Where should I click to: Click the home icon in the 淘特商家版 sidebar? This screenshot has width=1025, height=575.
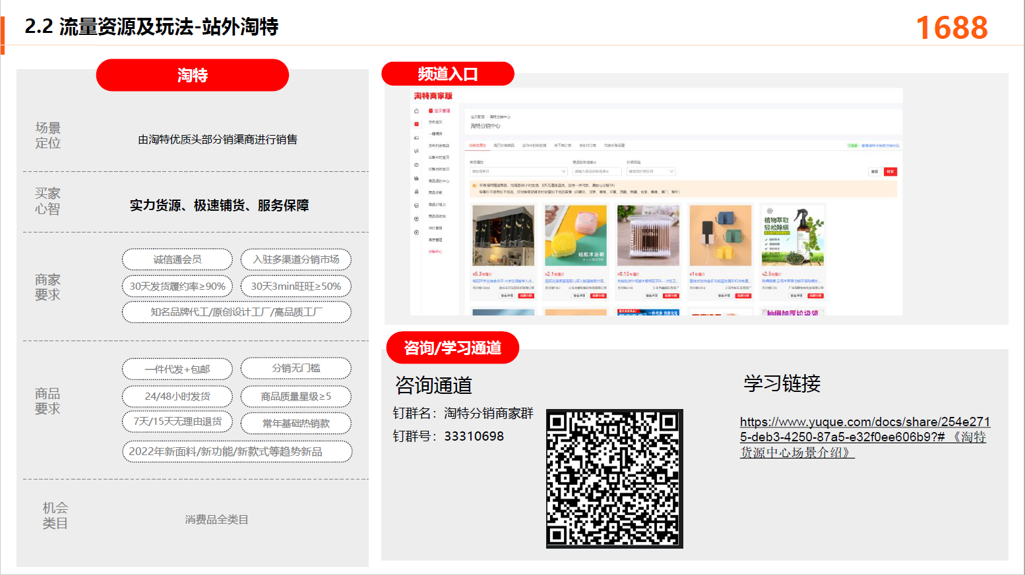pos(416,111)
